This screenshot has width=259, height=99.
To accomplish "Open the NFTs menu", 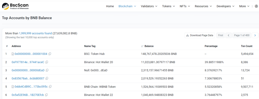I will [185, 6].
